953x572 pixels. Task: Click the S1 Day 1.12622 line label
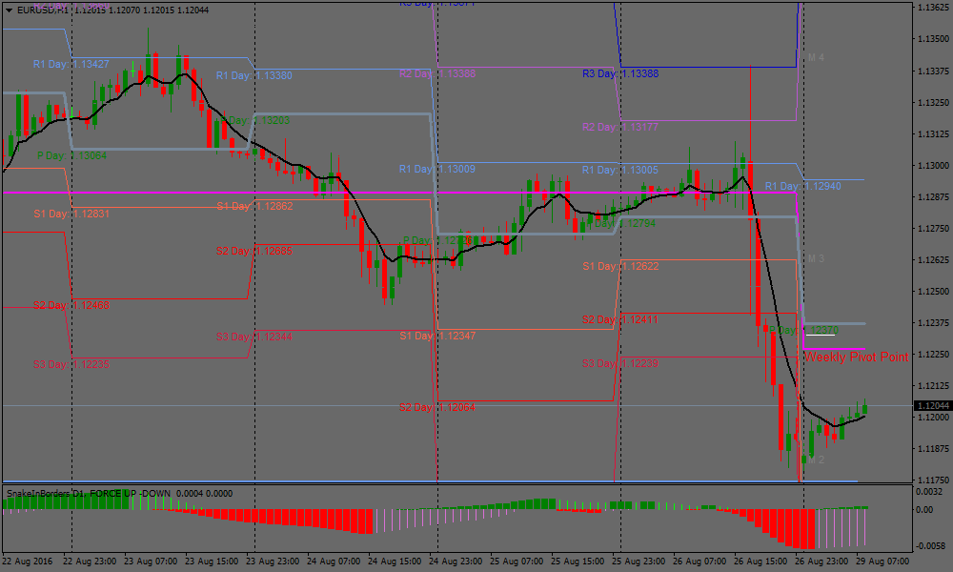[619, 267]
